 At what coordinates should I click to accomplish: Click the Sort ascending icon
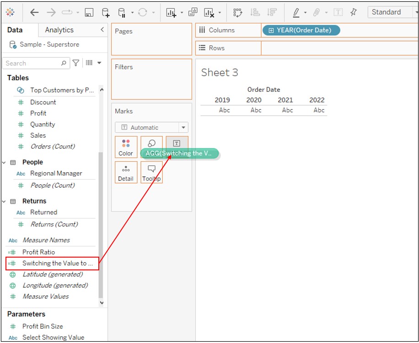coord(255,12)
